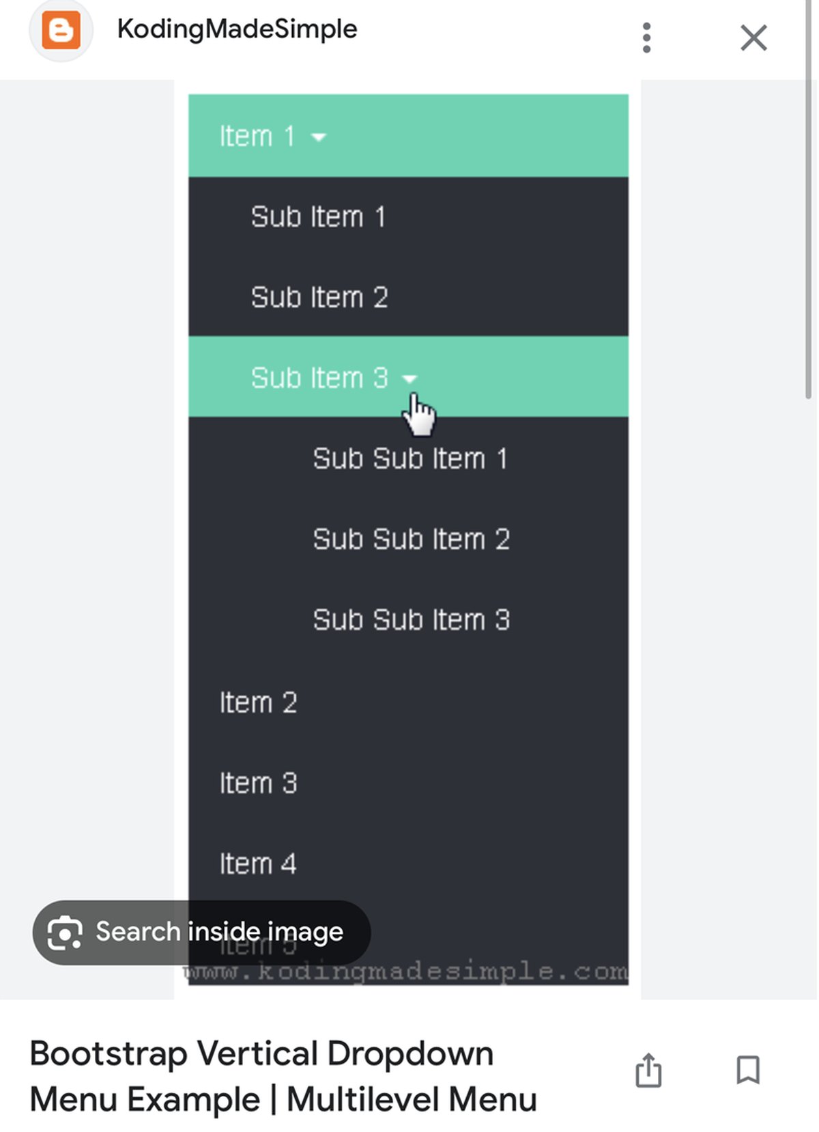The height and width of the screenshot is (1132, 819).
Task: Click Item 4 in vertical menu
Action: point(258,864)
